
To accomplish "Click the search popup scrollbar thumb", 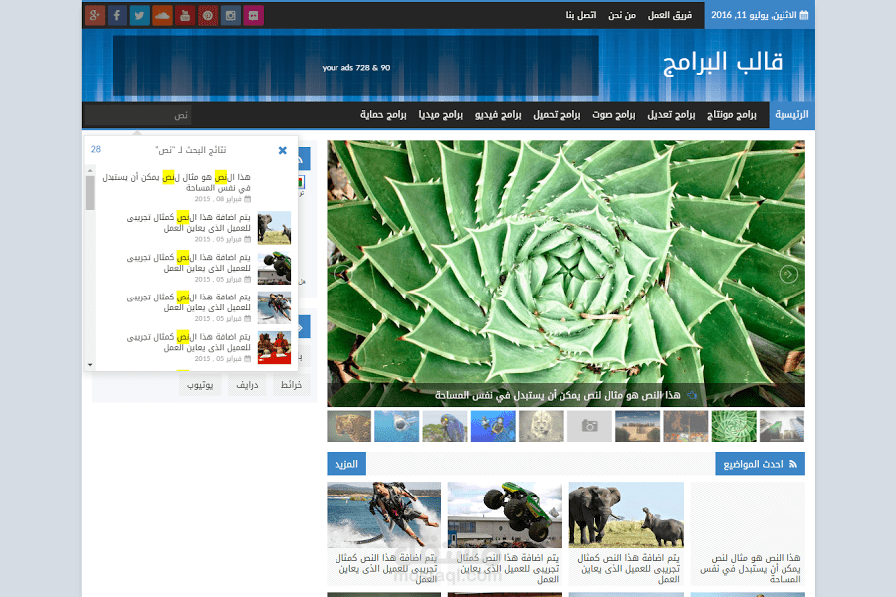I will [x=90, y=192].
